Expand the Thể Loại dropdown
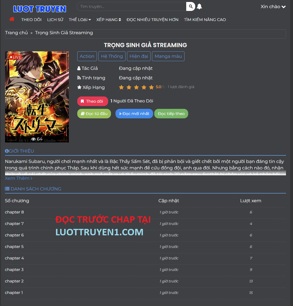This screenshot has height=306, width=293. (80, 20)
